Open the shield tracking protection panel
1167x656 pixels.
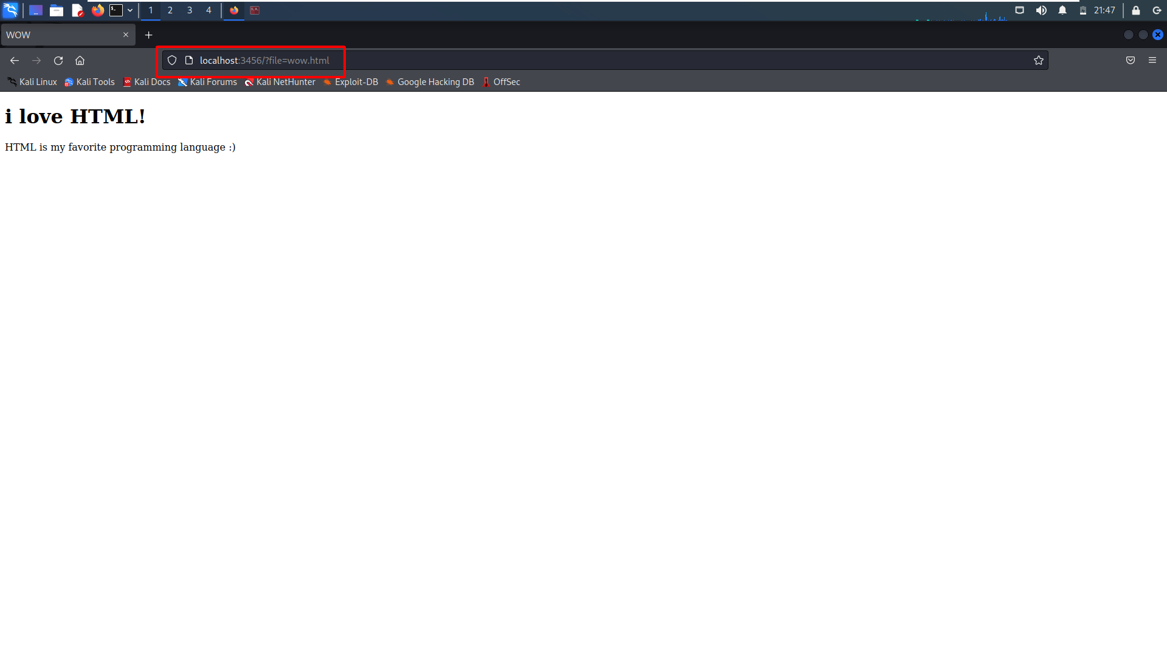click(x=171, y=60)
